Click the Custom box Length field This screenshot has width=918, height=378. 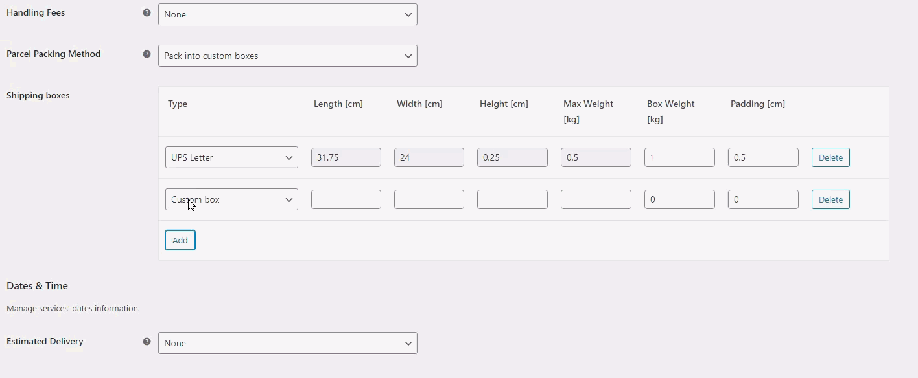tap(346, 199)
